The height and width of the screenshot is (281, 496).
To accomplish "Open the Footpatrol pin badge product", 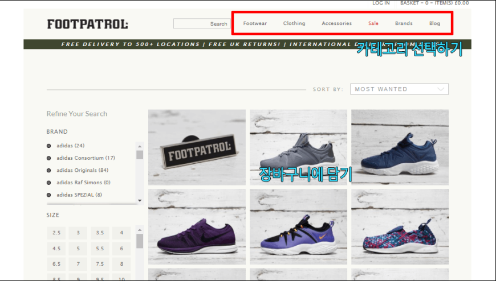I will pyautogui.click(x=197, y=147).
